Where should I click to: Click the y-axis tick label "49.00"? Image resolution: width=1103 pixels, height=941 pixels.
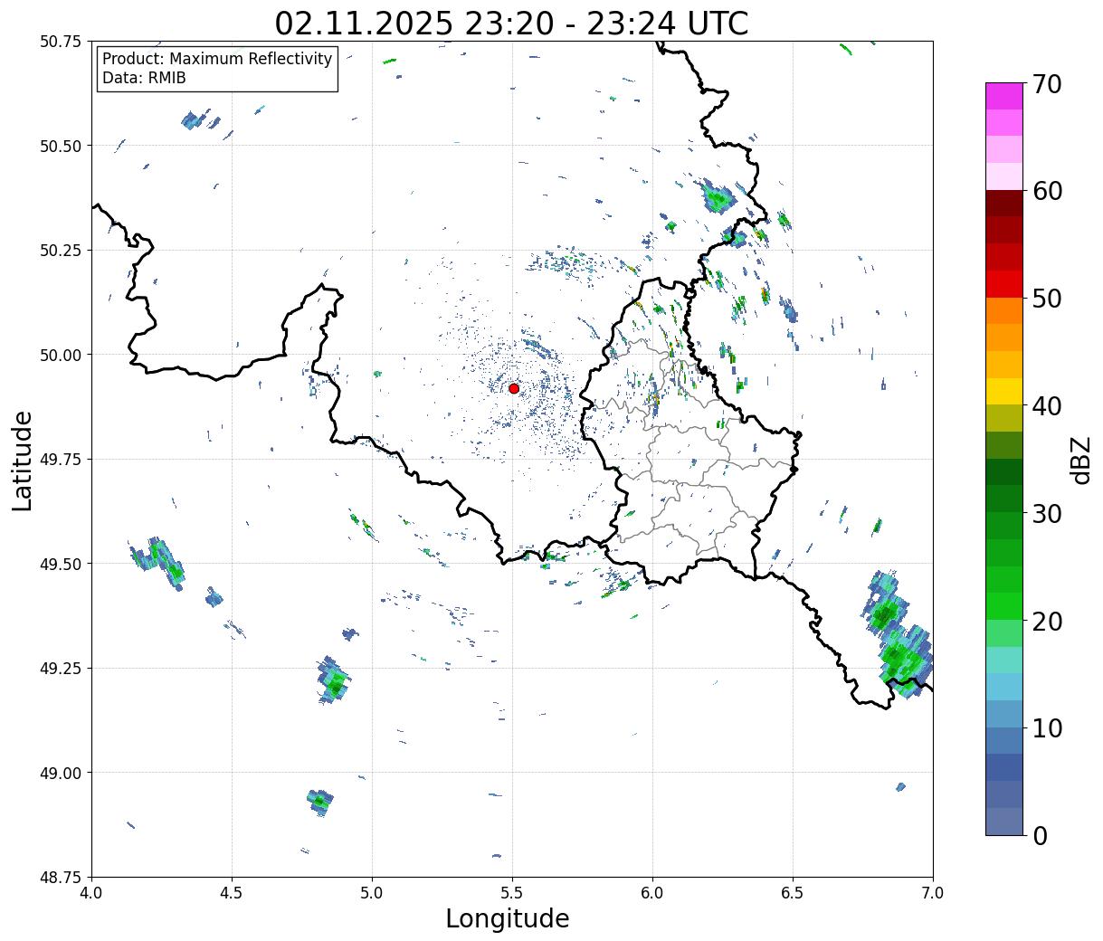click(x=61, y=773)
